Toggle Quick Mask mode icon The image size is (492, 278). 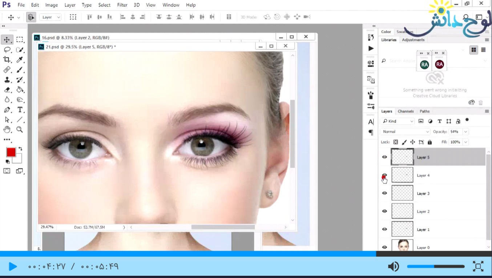[x=7, y=171]
